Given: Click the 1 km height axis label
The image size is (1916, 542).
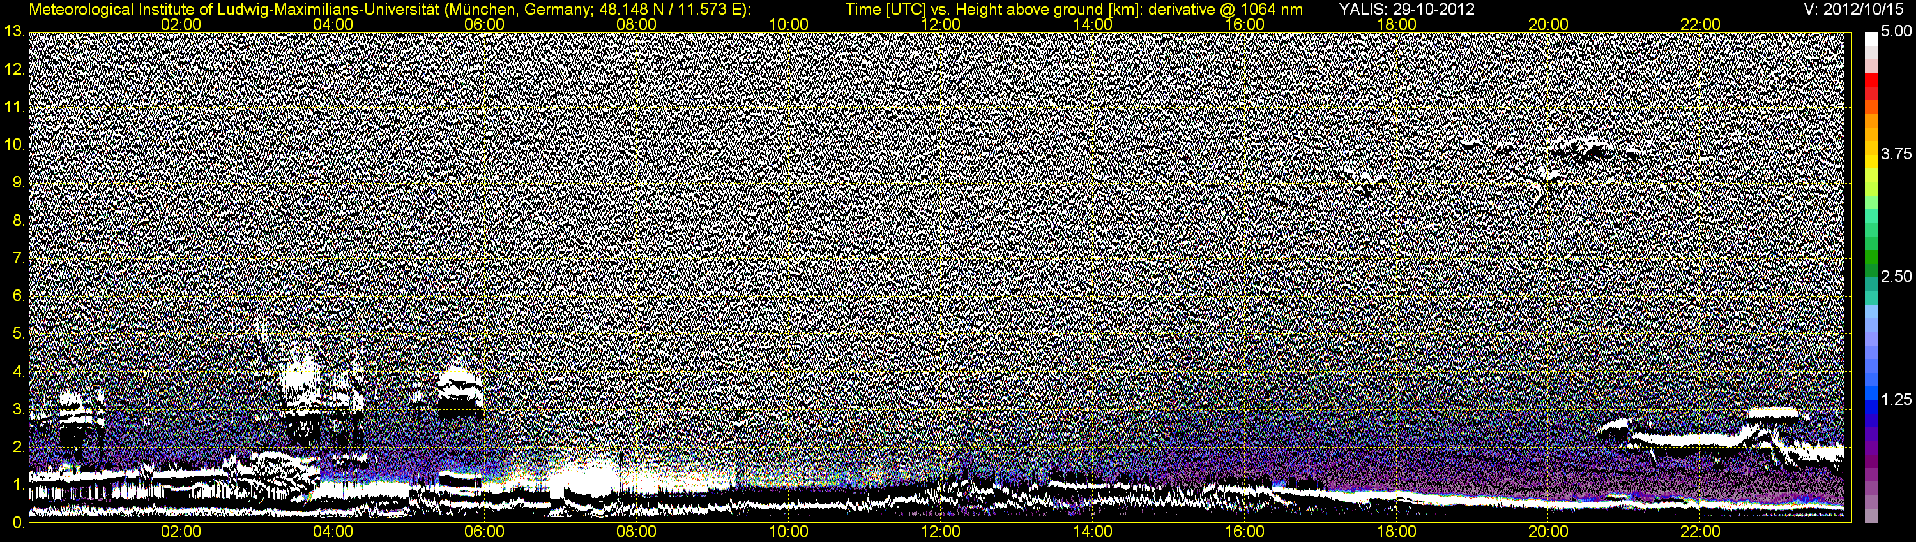Looking at the screenshot, I should click(18, 485).
